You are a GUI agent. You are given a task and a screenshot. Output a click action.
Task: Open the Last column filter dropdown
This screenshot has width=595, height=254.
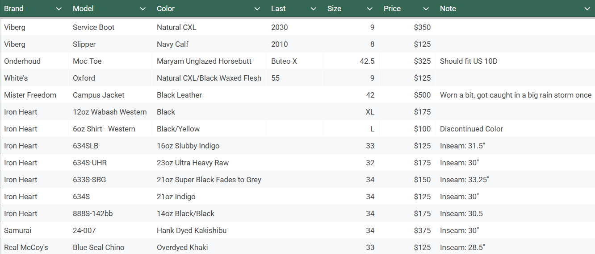pos(313,9)
